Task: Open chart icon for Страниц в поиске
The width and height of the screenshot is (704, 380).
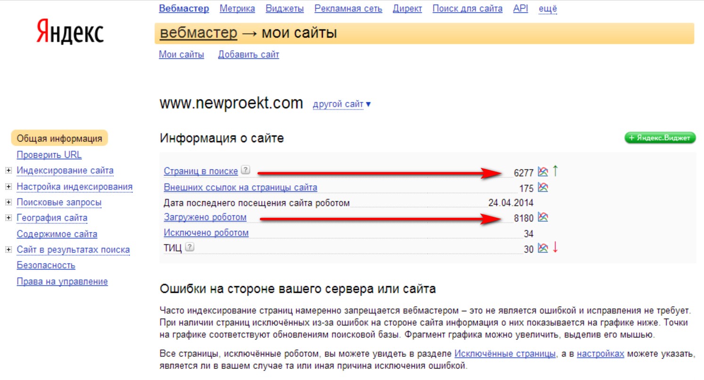Action: tap(543, 172)
